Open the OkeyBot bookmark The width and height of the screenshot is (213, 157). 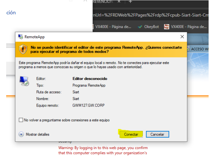[x=151, y=27]
